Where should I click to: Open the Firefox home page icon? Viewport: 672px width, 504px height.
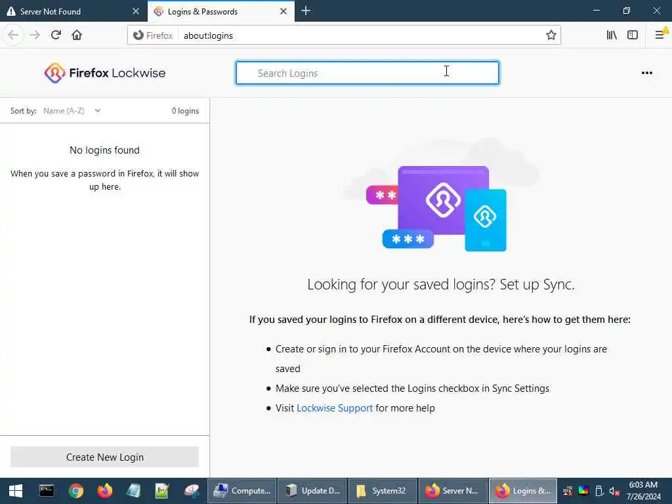coord(77,35)
